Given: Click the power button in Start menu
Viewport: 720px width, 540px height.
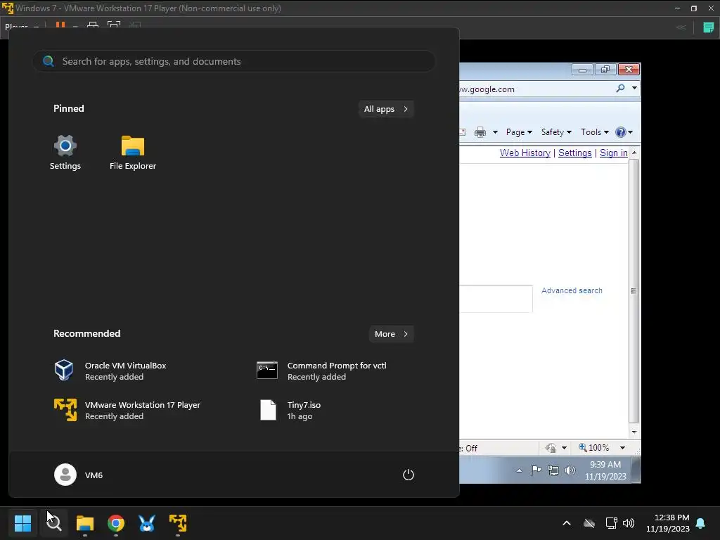Looking at the screenshot, I should coord(409,475).
